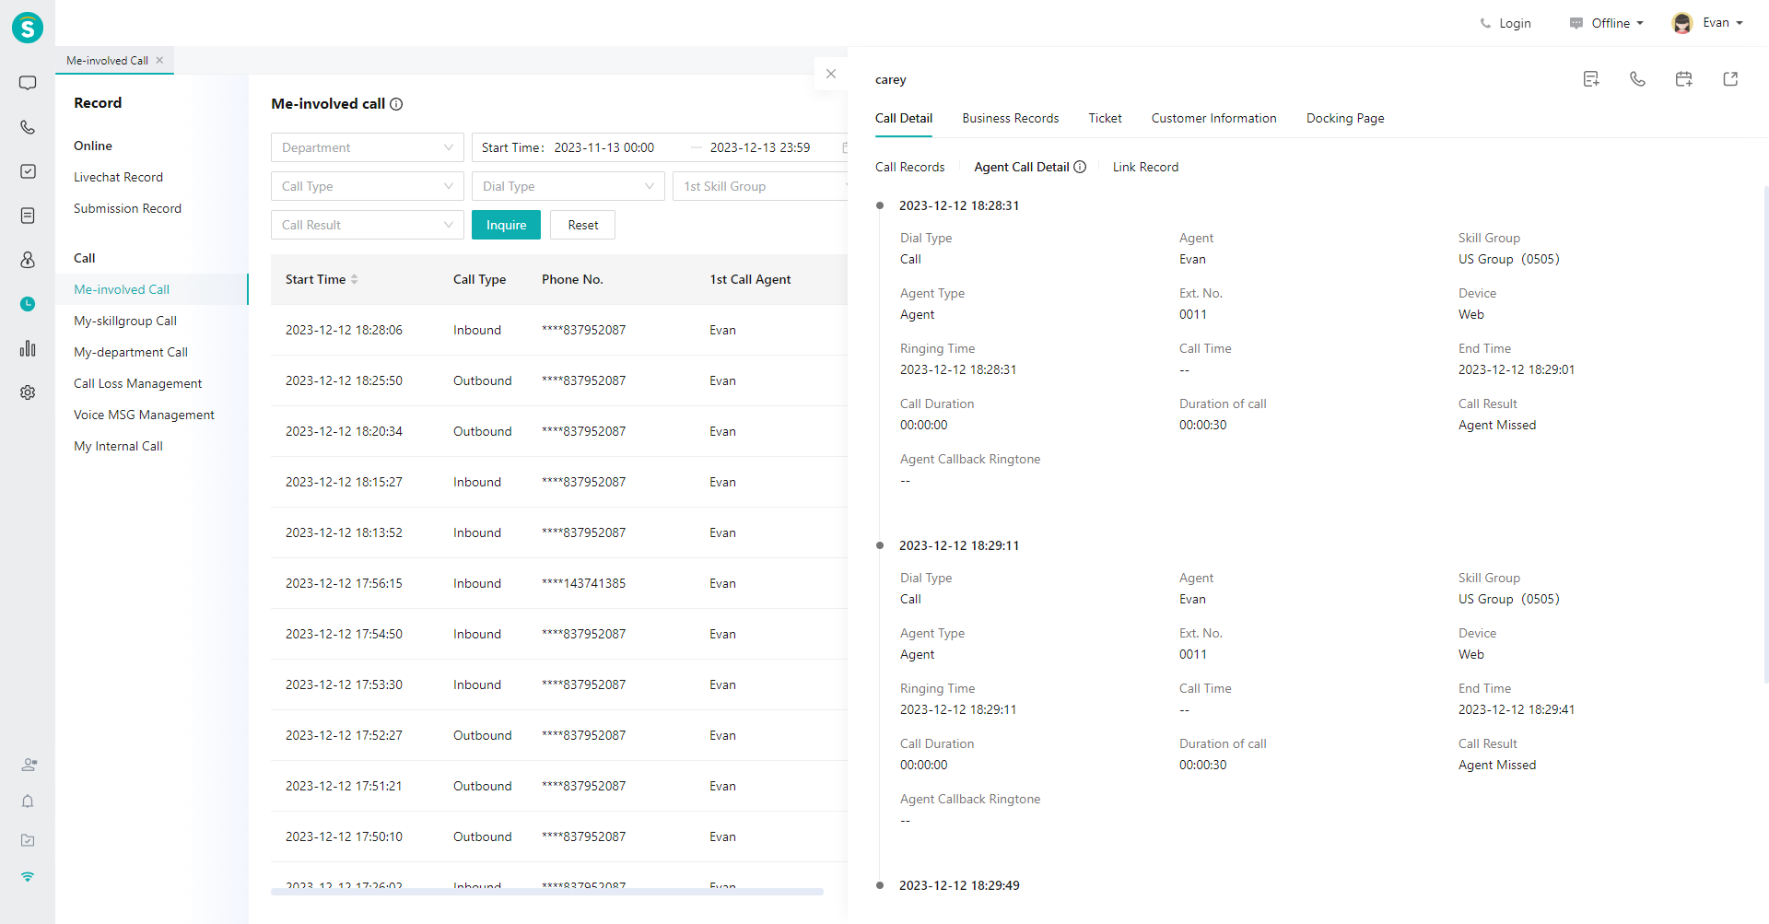Open Call Loss Management menu item

pyautogui.click(x=137, y=383)
